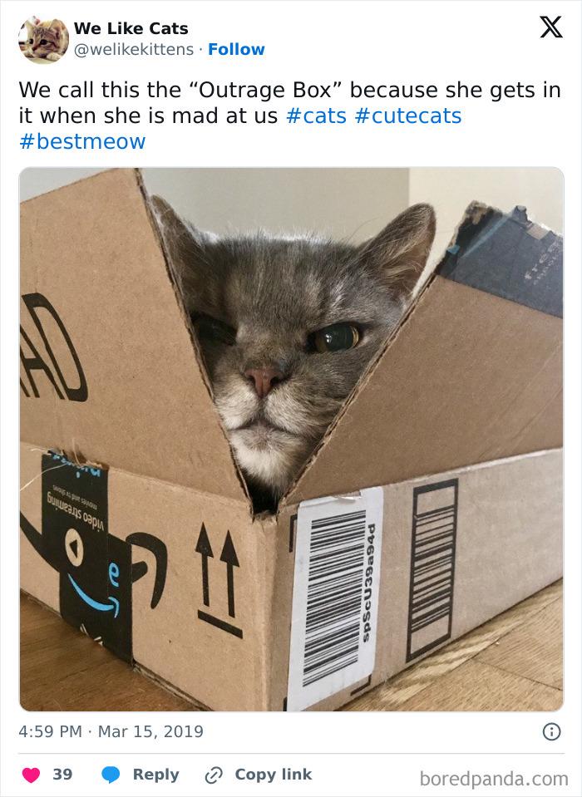This screenshot has height=797, width=582.
Task: Click the copy link chain icon
Action: 214,775
